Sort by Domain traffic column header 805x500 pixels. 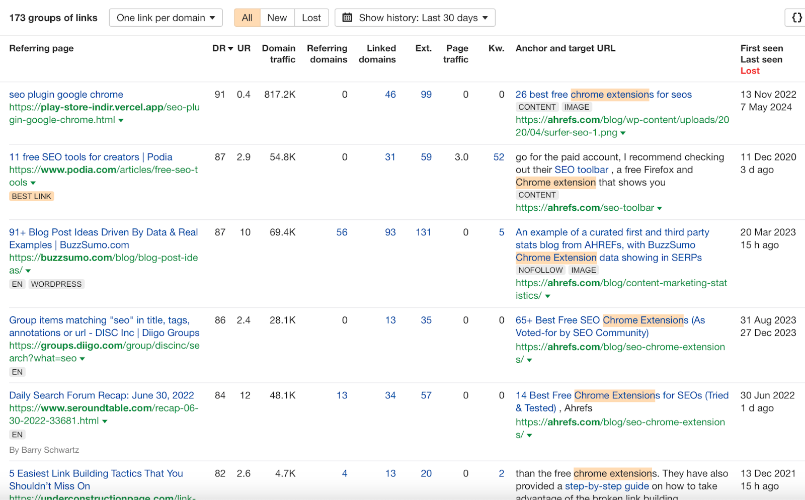[279, 54]
